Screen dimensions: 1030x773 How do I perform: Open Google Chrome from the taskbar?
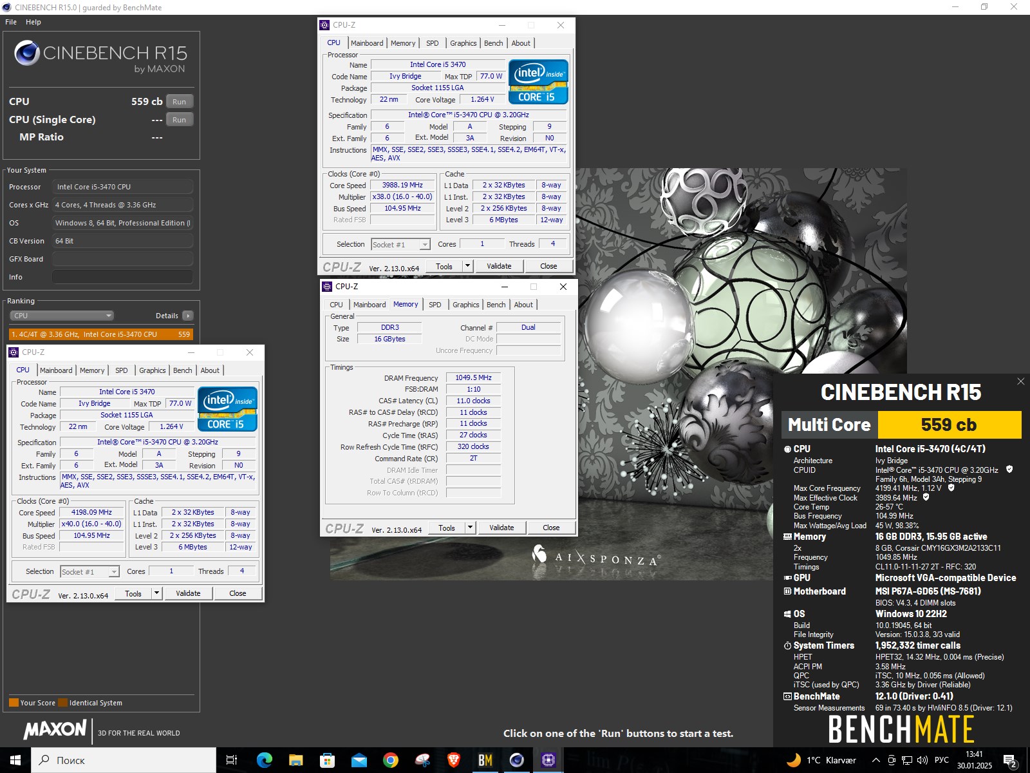pos(390,760)
